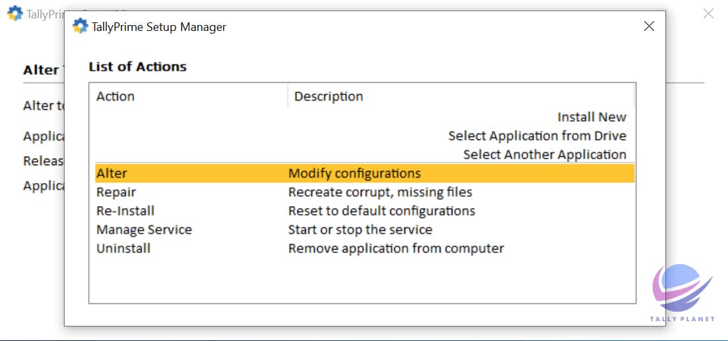Click the Description column header
This screenshot has height=341, width=728.
(328, 96)
